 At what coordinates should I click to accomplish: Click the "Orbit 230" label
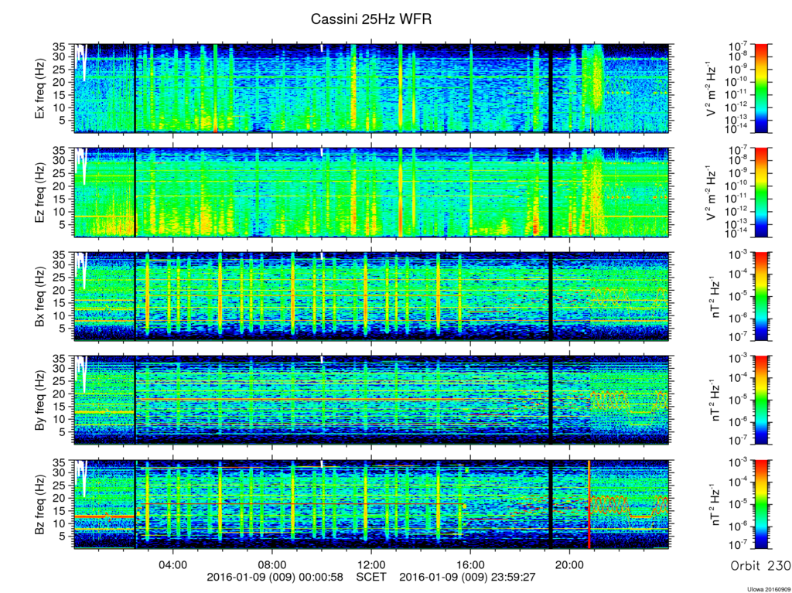[760, 565]
